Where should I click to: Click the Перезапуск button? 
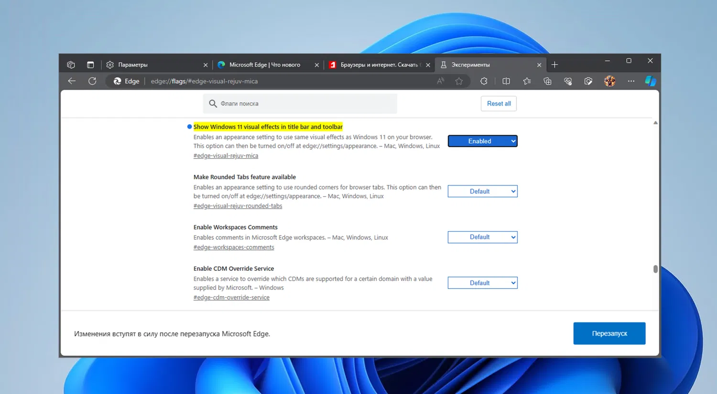coord(609,333)
